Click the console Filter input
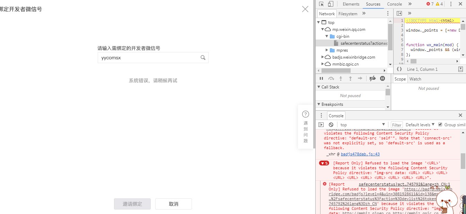Screen dimensions: 466x214 tap(397, 125)
